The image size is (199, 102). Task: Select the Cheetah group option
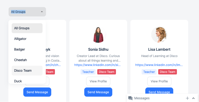click(x=27, y=60)
